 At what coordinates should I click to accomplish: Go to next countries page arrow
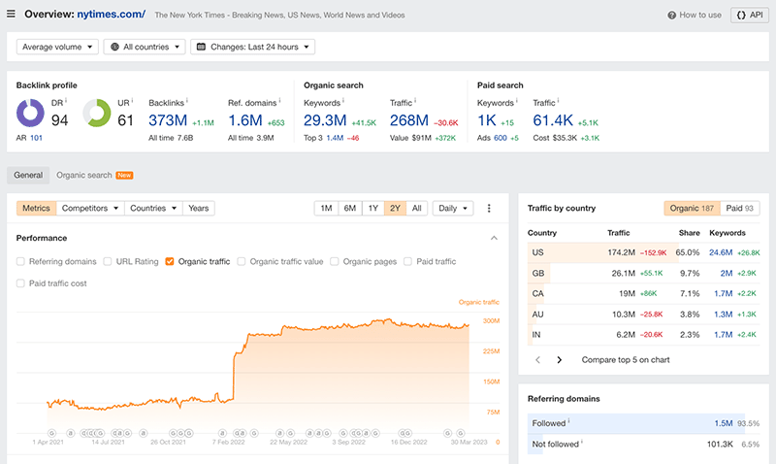pos(560,360)
